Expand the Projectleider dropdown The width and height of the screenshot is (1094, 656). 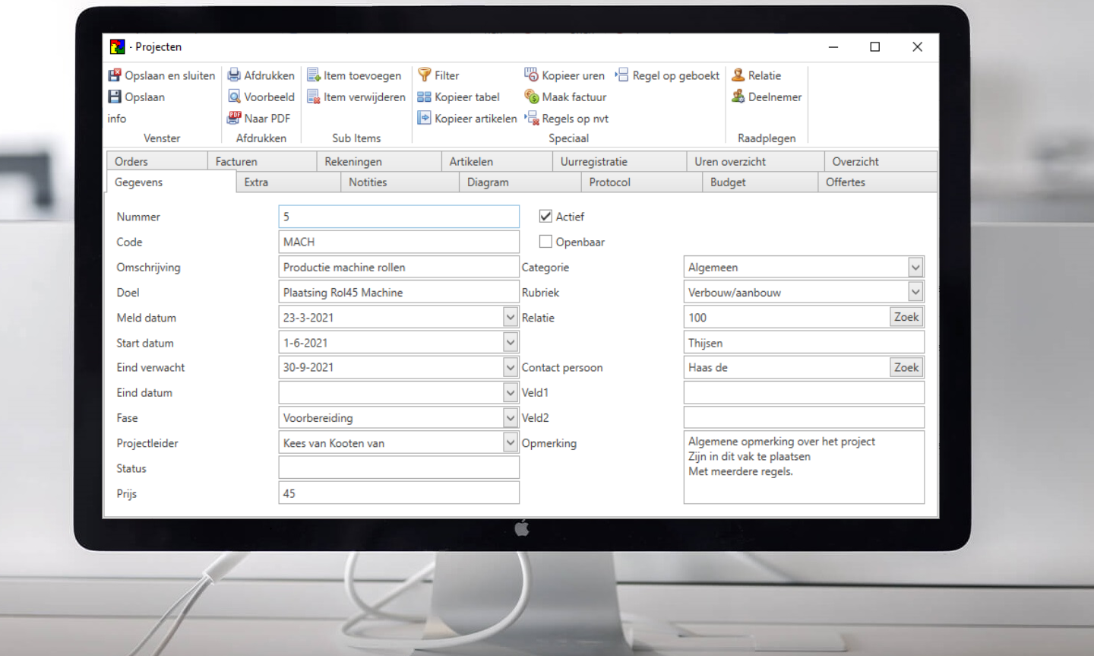(511, 442)
